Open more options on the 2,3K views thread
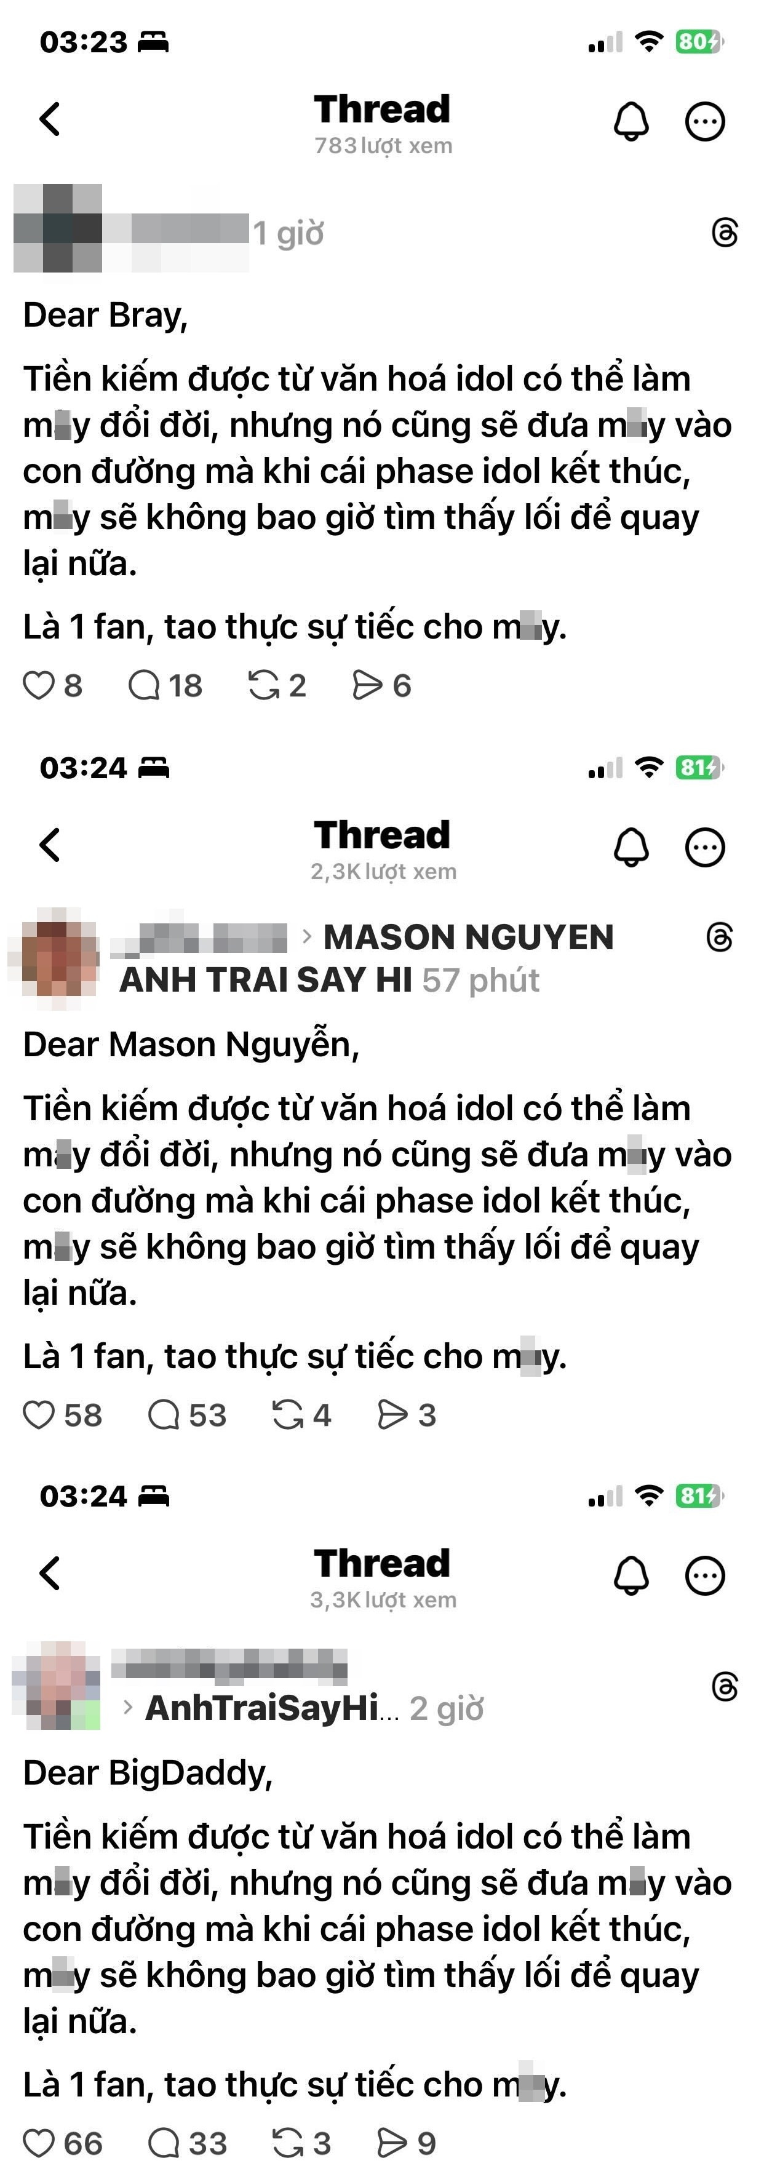 705,847
